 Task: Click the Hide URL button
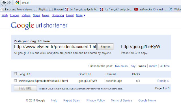(x=25, y=88)
